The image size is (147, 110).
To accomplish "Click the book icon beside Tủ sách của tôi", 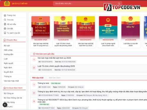I will (x=5, y=33).
